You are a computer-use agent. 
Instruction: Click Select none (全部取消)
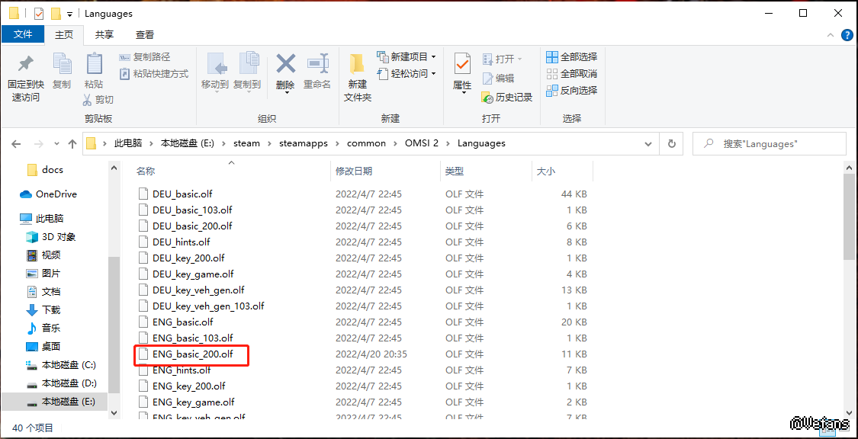click(x=572, y=74)
